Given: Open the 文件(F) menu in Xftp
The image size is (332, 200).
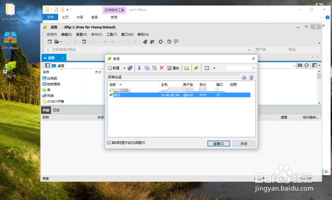Looking at the screenshot, I should [52, 34].
